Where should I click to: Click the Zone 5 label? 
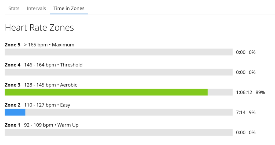(x=12, y=45)
